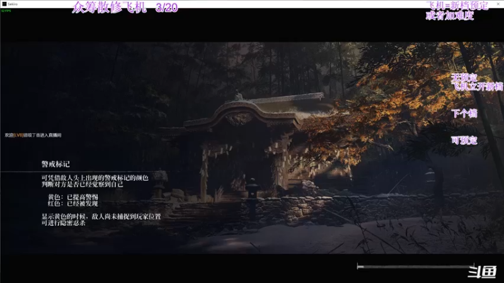Click the tip line "显示黄色的时候，敌人尚未捕捉到玩家位置"
The height and width of the screenshot is (283, 504).
click(101, 216)
